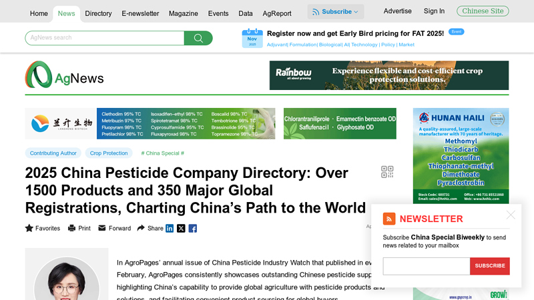Add article to Favorites star
Image resolution: width=534 pixels, height=300 pixels.
[x=29, y=228]
